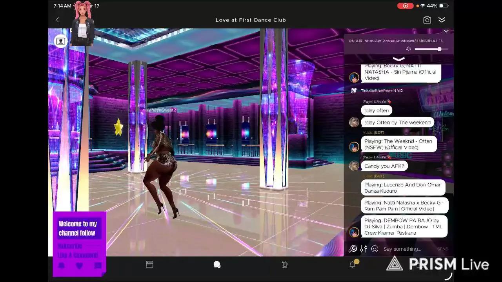Select the Ram Pam Pam playing bubble

pyautogui.click(x=405, y=206)
